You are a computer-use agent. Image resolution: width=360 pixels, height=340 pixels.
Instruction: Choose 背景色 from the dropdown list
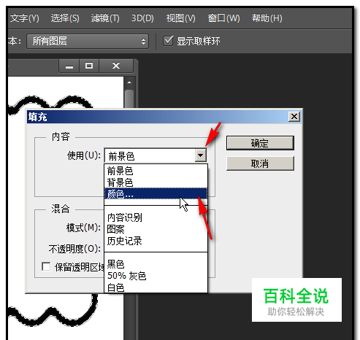point(156,182)
